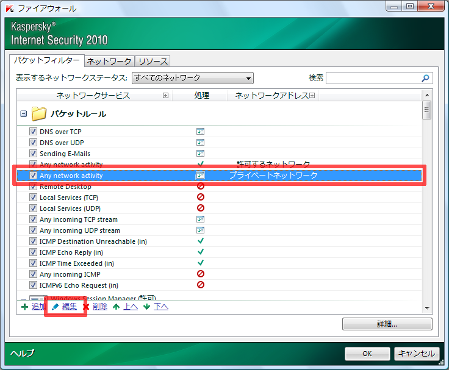Collapse the packet rules tree group
449x370 pixels.
pyautogui.click(x=23, y=113)
